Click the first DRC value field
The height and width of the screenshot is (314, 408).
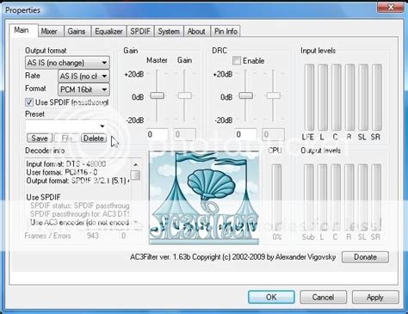[x=245, y=134]
